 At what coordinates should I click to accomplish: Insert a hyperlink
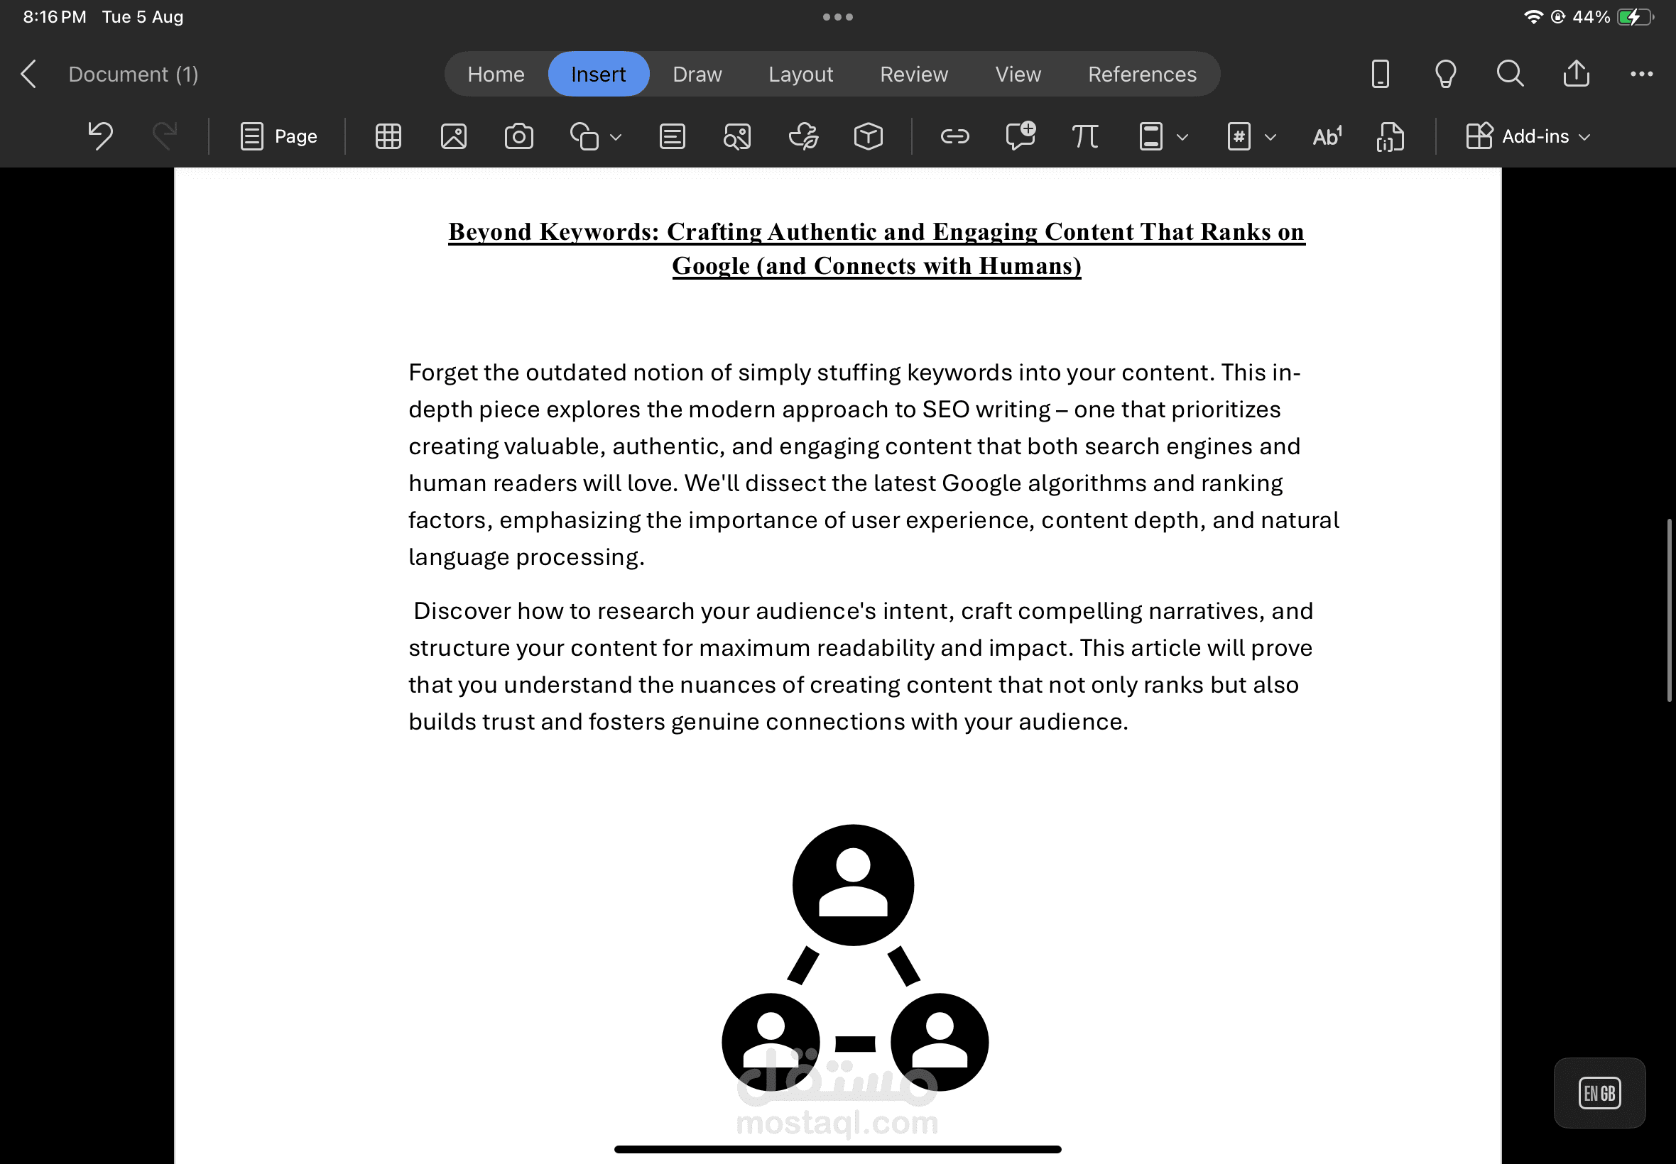(954, 136)
